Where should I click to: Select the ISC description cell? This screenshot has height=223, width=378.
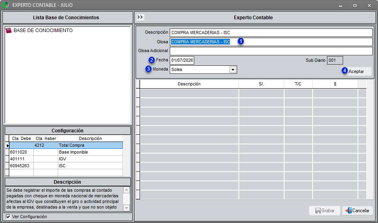click(x=90, y=166)
